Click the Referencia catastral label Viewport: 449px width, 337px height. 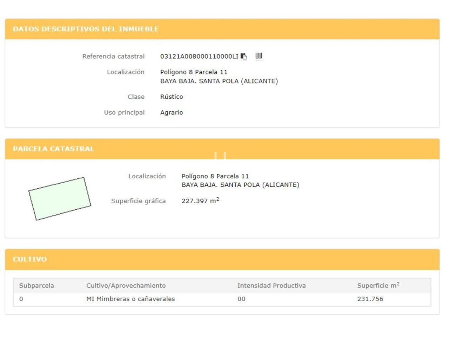(113, 57)
